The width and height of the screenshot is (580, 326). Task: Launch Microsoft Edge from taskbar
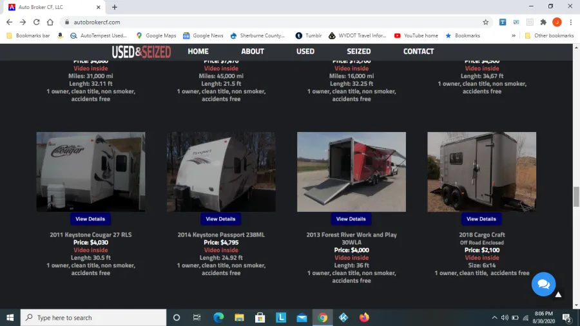tap(218, 318)
